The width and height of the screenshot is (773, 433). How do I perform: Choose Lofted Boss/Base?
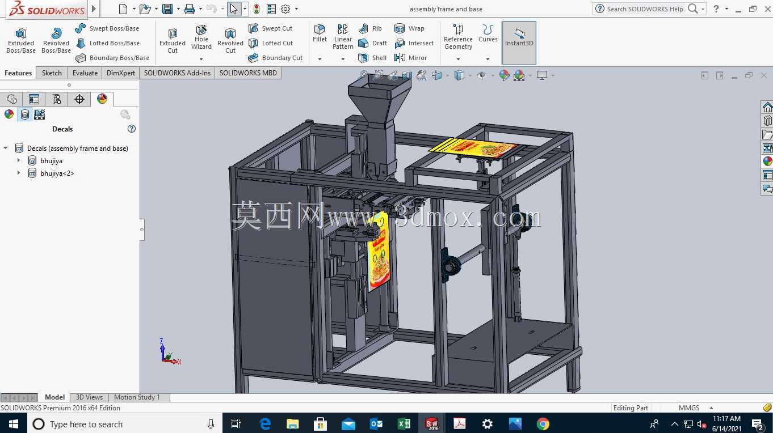[x=107, y=43]
